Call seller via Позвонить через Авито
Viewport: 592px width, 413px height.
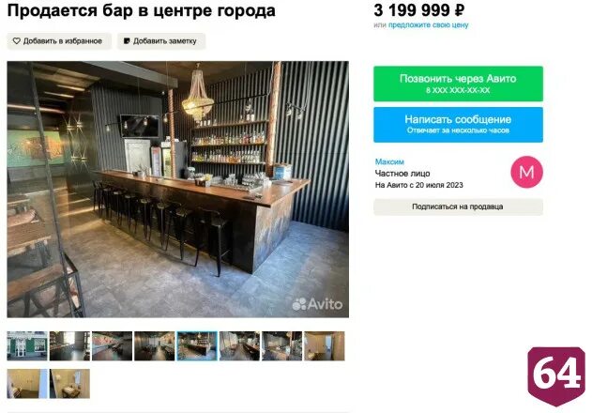pos(458,84)
